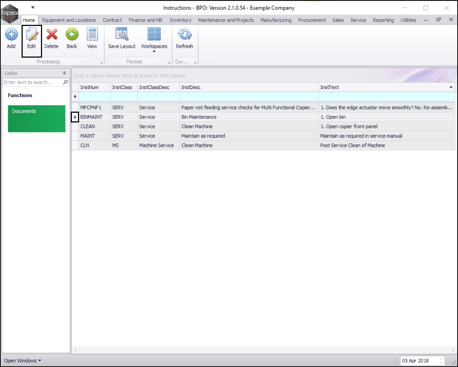Open the Manufacturing tab
Image resolution: width=458 pixels, height=367 pixels.
point(276,20)
